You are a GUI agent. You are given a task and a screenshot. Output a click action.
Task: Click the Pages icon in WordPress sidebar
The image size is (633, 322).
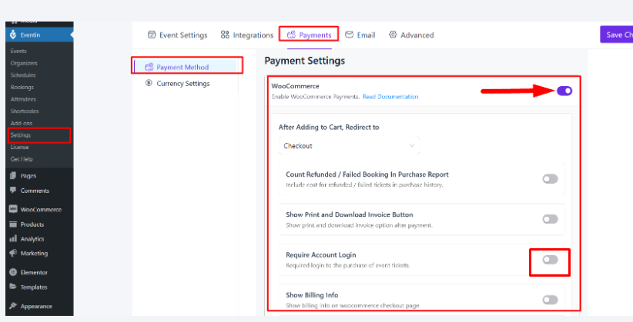click(13, 175)
